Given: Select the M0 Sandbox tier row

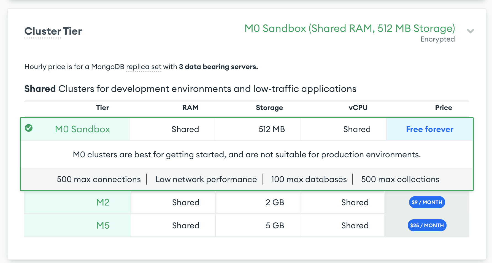Looking at the screenshot, I should pyautogui.click(x=247, y=129).
